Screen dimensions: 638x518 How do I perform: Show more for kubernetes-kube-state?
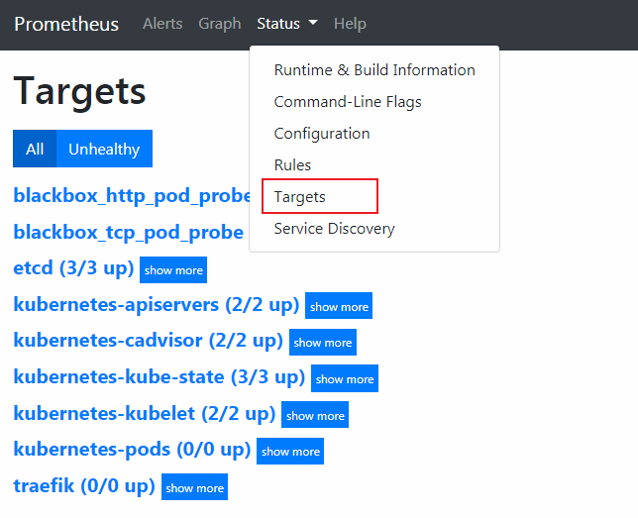point(345,378)
